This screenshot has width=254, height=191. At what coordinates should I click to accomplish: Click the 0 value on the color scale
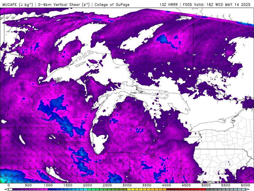(x=9, y=185)
